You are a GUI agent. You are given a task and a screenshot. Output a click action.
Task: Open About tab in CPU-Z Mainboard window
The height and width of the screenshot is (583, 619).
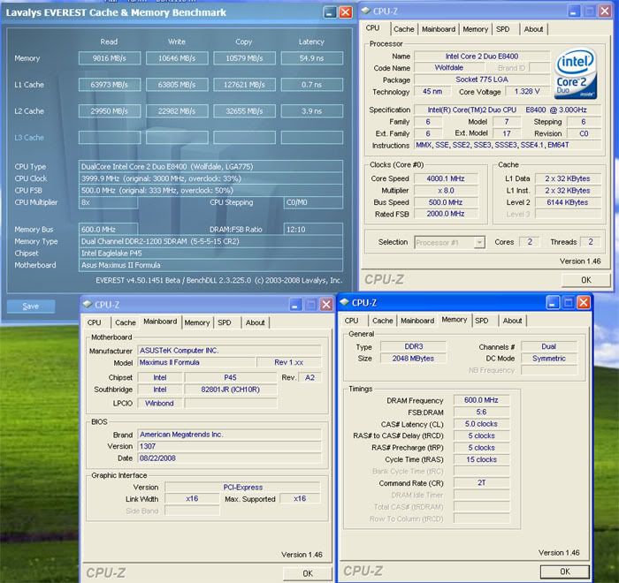255,322
